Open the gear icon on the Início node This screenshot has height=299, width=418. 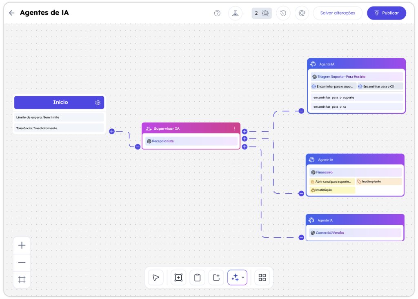coord(98,103)
